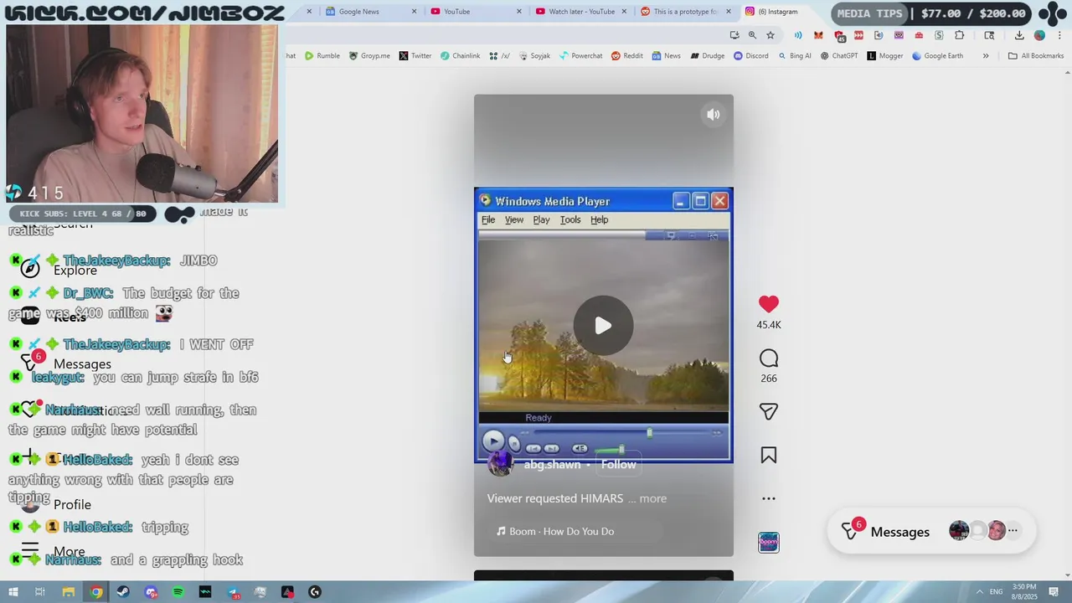Open Twitter bookmark
The image size is (1072, 603).
pyautogui.click(x=415, y=56)
